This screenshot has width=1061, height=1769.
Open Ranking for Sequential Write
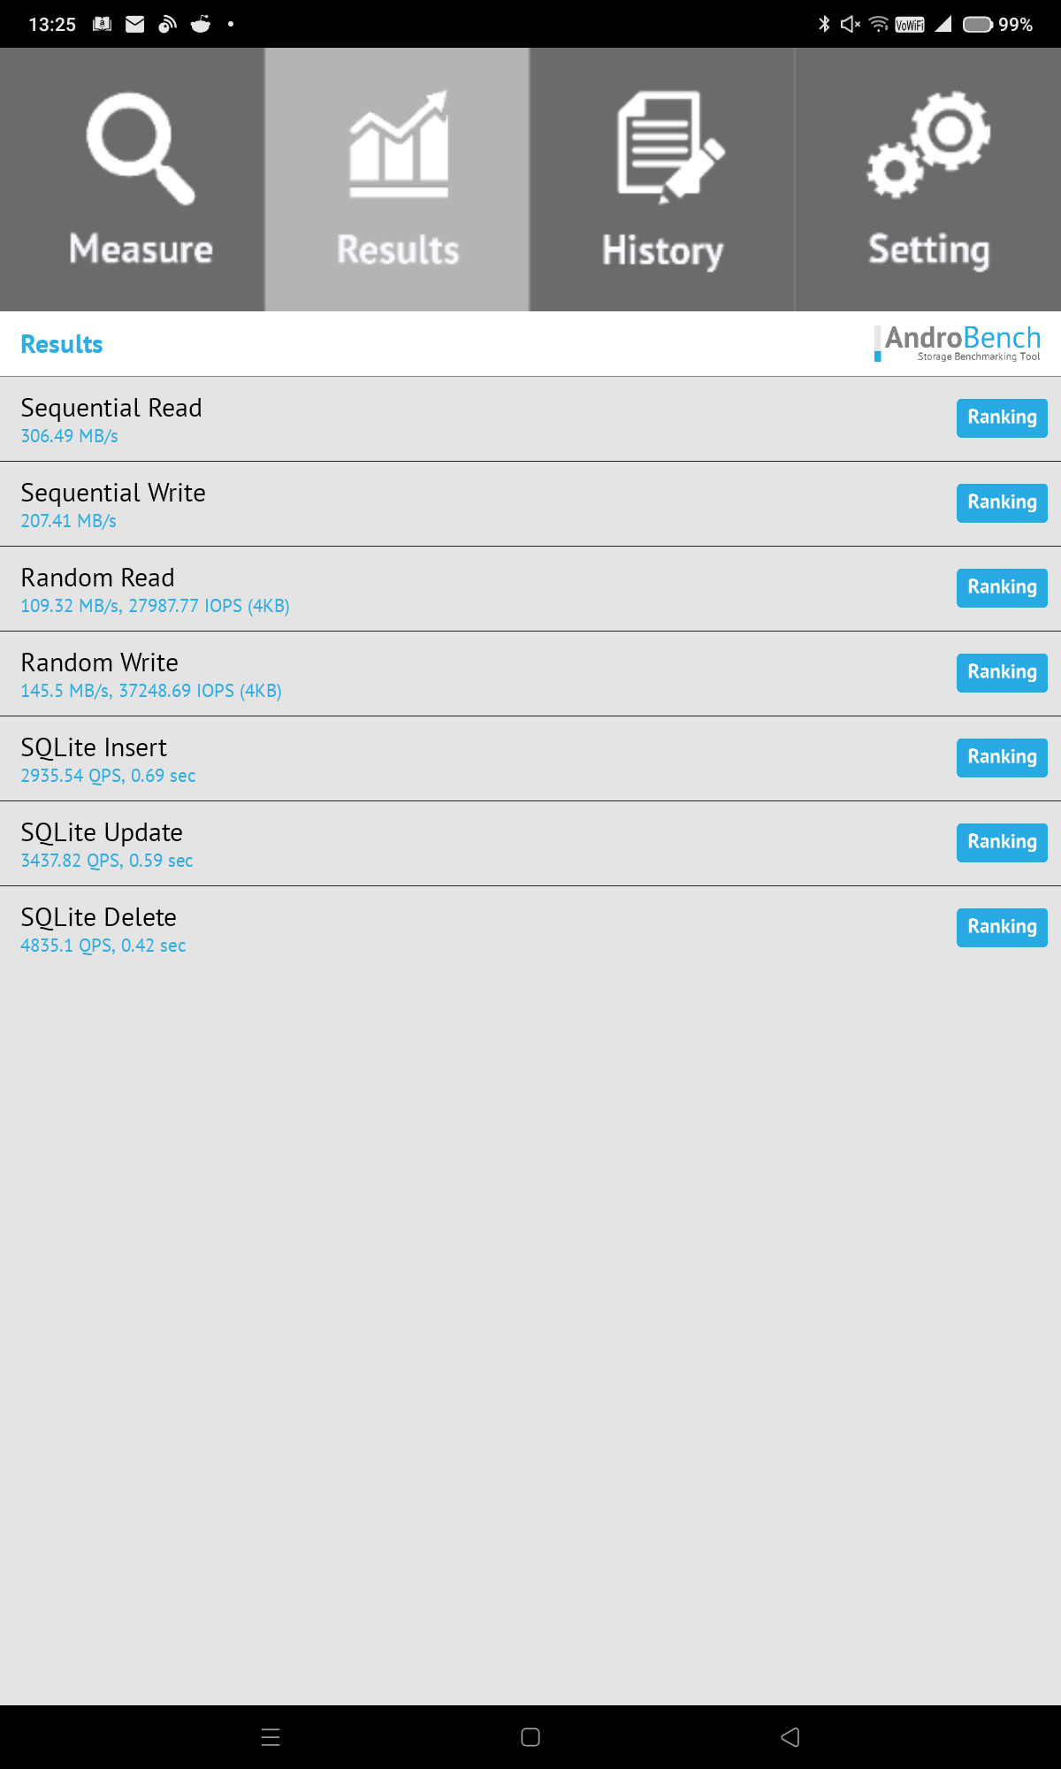coord(1002,502)
